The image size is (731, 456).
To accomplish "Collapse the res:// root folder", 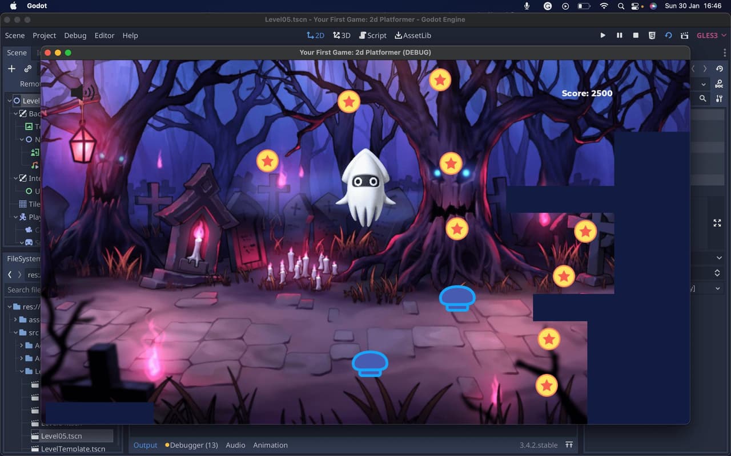I will (x=9, y=307).
